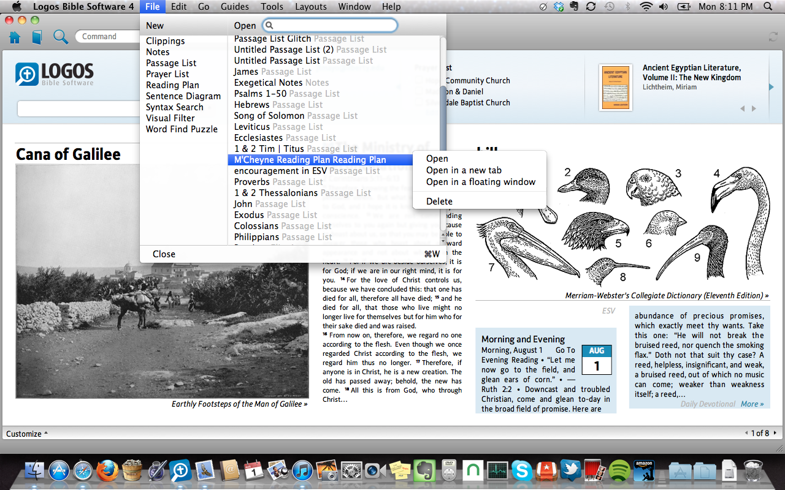The height and width of the screenshot is (490, 785).
Task: Open the Tools menu
Action: [x=272, y=7]
